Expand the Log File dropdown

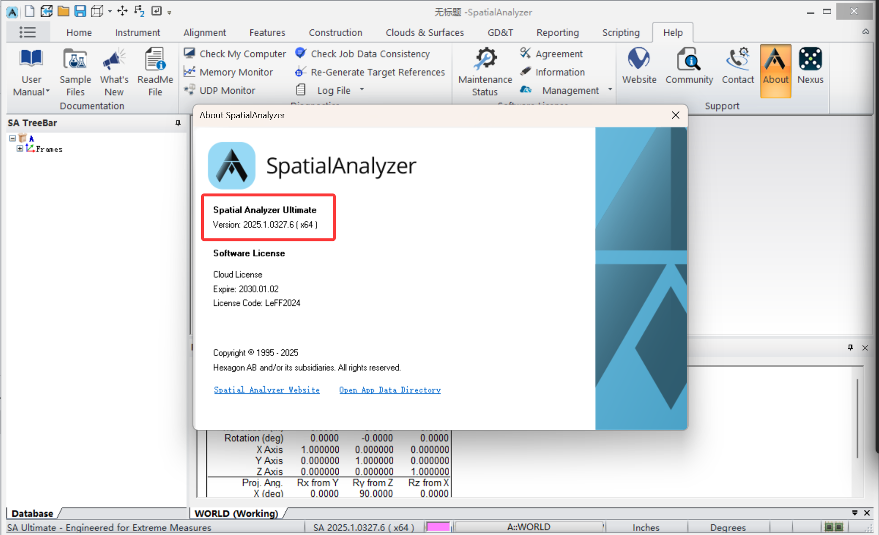coord(362,90)
